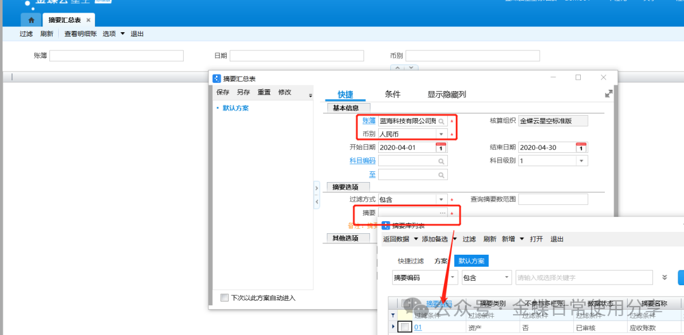Switch to the 显示隐藏列 tab
Image resolution: width=684 pixels, height=335 pixels.
[x=446, y=94]
